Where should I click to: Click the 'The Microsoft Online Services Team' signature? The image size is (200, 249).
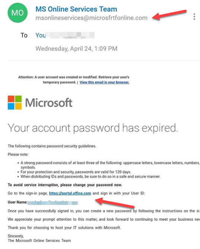[x=39, y=240]
